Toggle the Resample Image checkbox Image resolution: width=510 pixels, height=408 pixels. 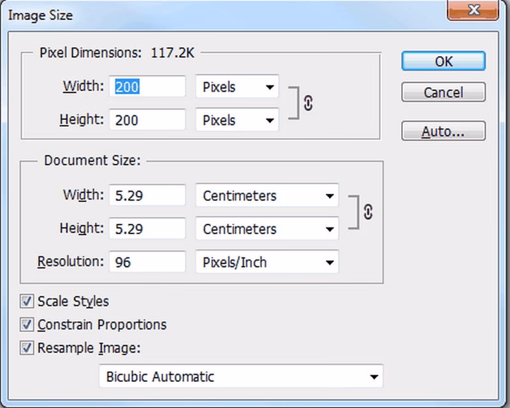click(x=27, y=348)
